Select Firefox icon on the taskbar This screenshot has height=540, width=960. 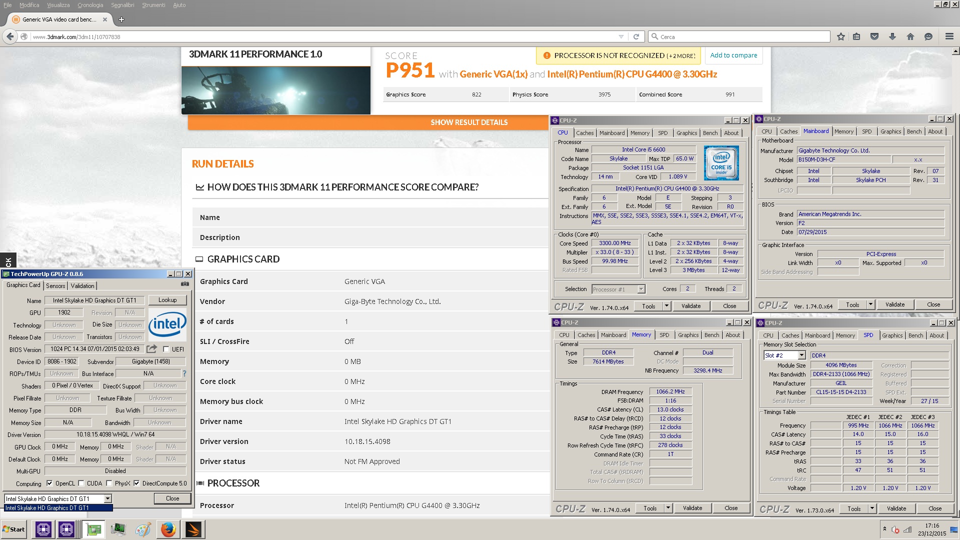(x=168, y=529)
